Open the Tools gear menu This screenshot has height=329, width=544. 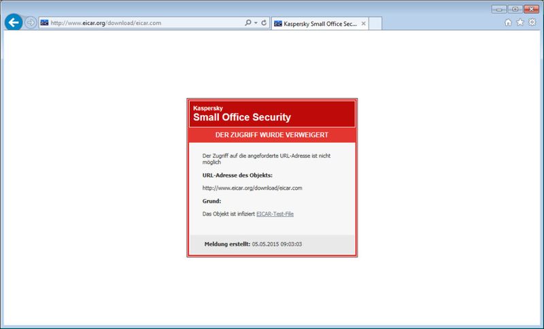click(x=532, y=22)
